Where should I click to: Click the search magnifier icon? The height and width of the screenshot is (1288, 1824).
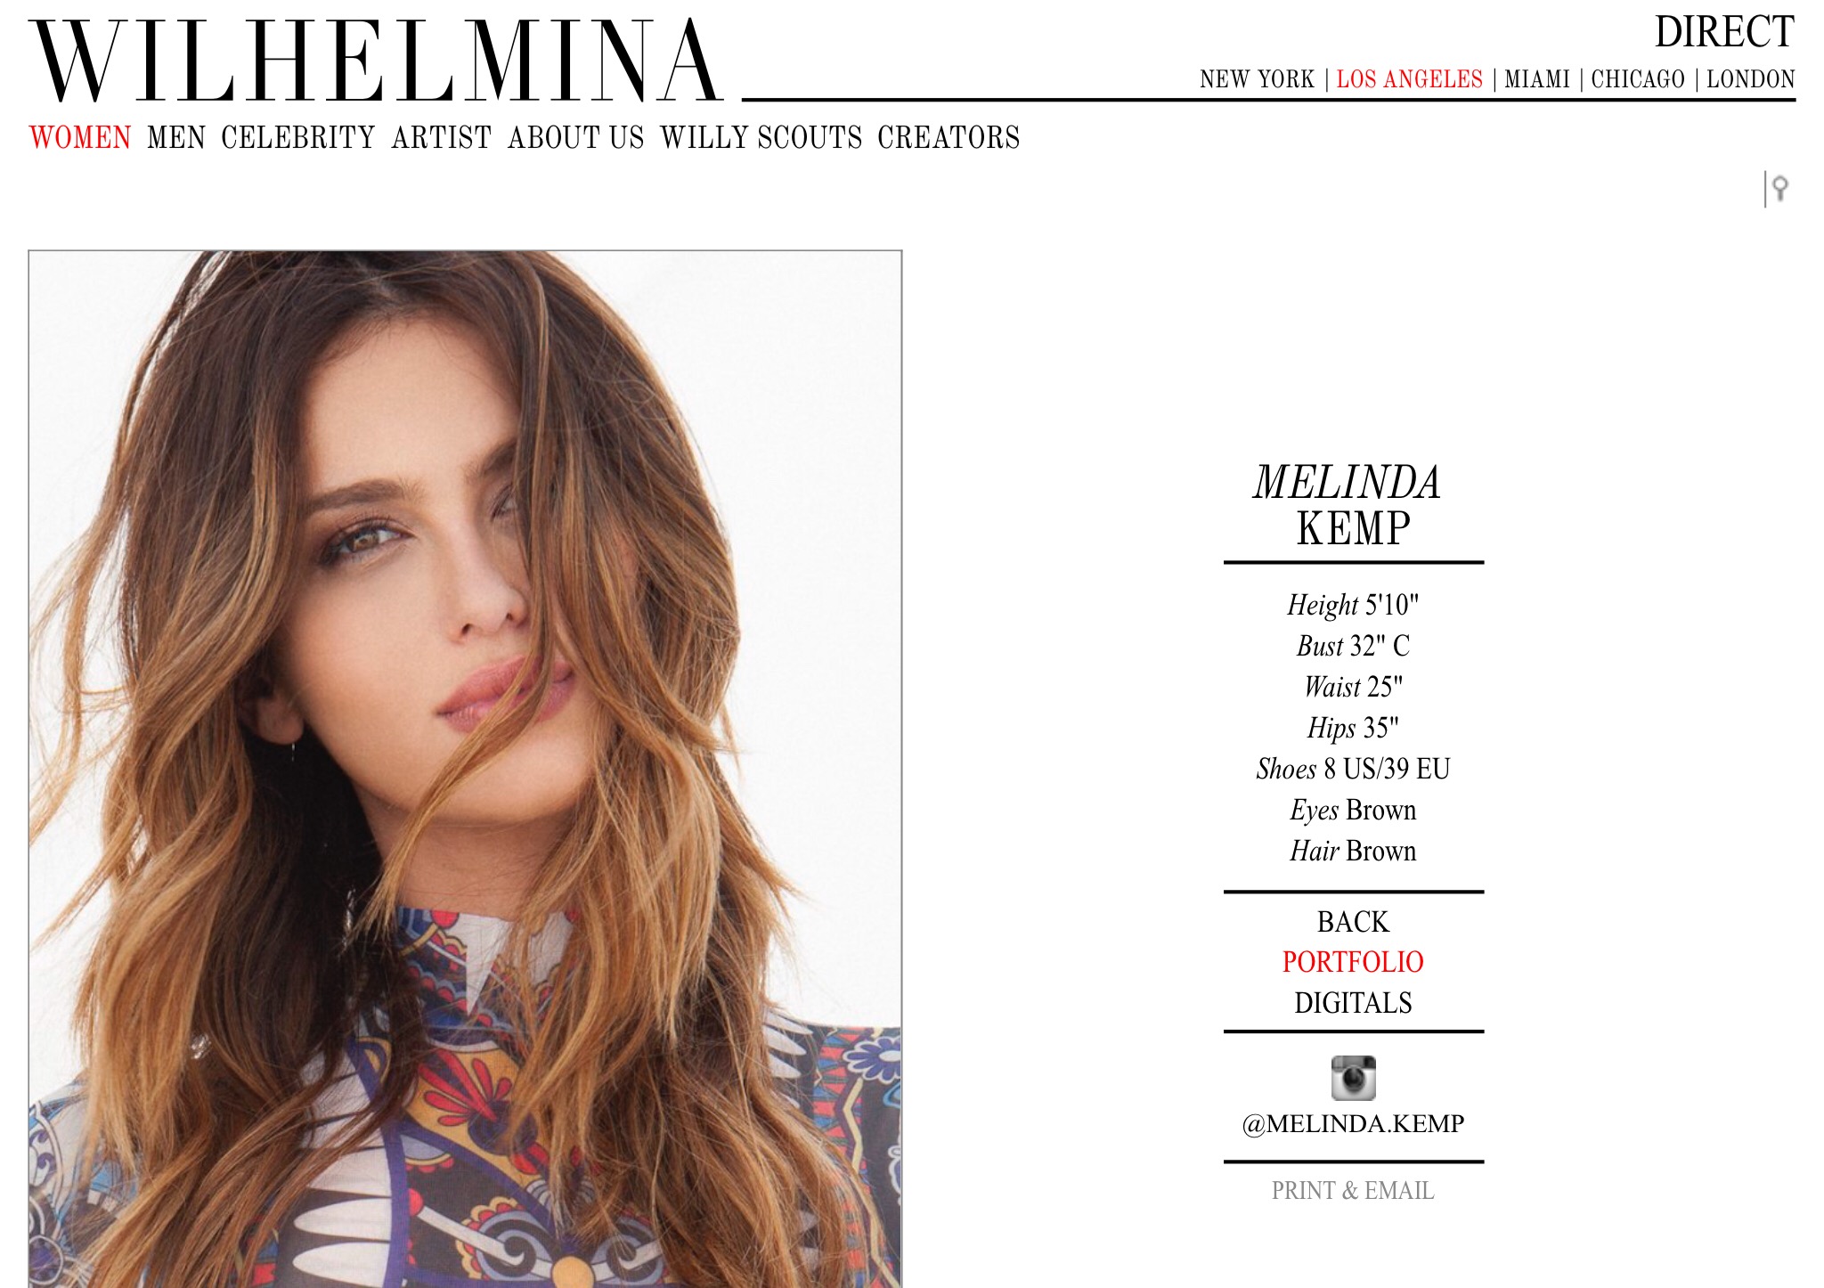pyautogui.click(x=1779, y=188)
